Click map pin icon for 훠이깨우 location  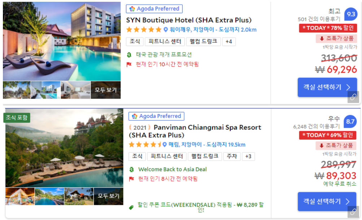pos(166,30)
